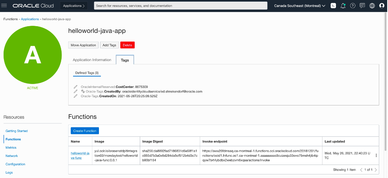The image size is (388, 178).
Task: Open Metrics in Resources list
Action: coord(11,147)
